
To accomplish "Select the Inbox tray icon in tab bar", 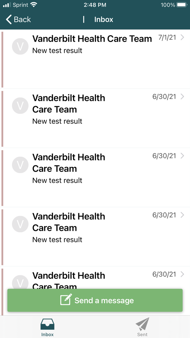I will click(x=47, y=324).
